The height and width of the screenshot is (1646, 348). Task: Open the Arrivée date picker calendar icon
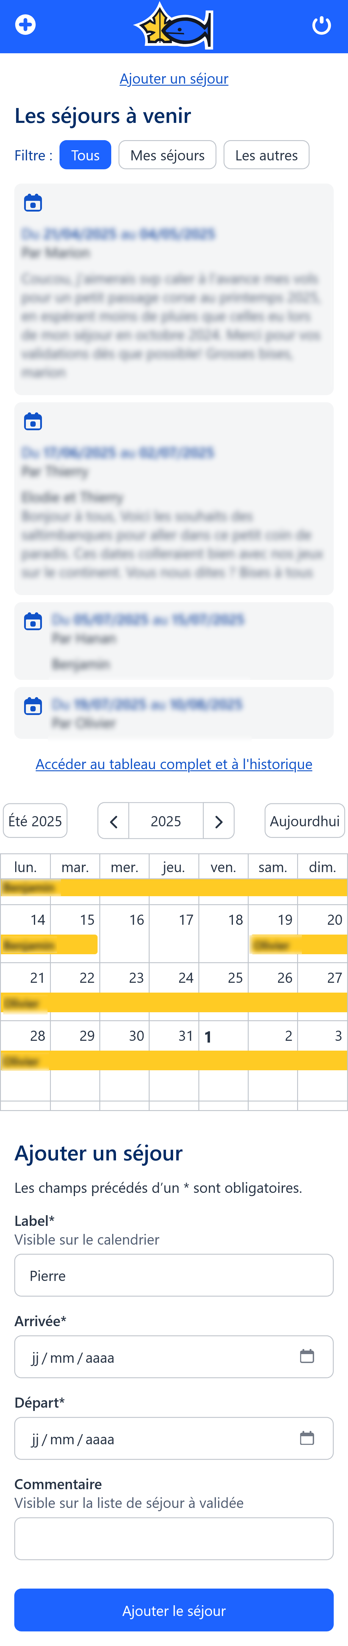coord(307,1355)
